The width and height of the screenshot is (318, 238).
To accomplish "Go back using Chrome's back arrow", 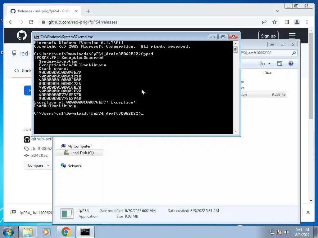I will point(11,22).
